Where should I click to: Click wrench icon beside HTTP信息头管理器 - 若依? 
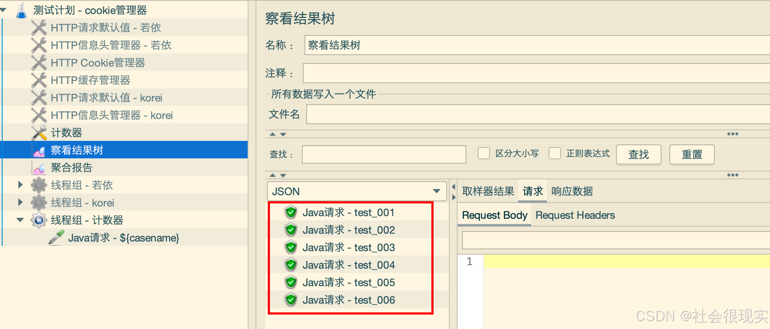tap(39, 45)
